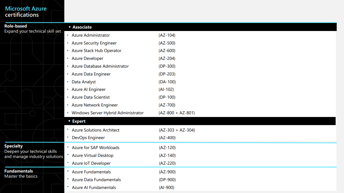The image size is (344, 193).
Task: Open the Azure Data Engineer certification
Action: (91, 74)
